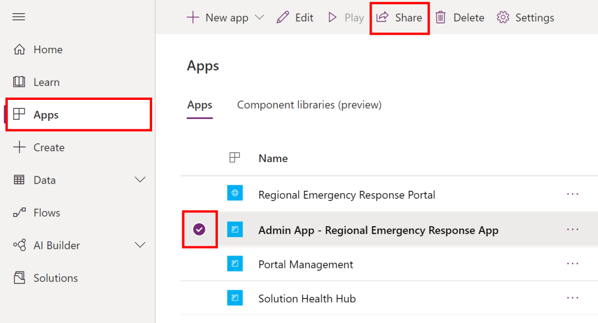Click the Learn book icon
Viewport: 598px width, 323px height.
(x=19, y=82)
